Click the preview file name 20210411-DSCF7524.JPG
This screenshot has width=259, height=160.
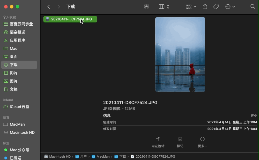pos(130,103)
